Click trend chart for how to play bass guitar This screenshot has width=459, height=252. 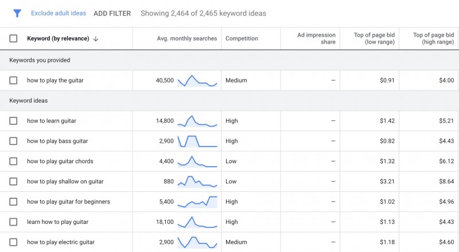[197, 141]
